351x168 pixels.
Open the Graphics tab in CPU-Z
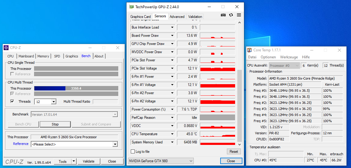tap(72, 56)
